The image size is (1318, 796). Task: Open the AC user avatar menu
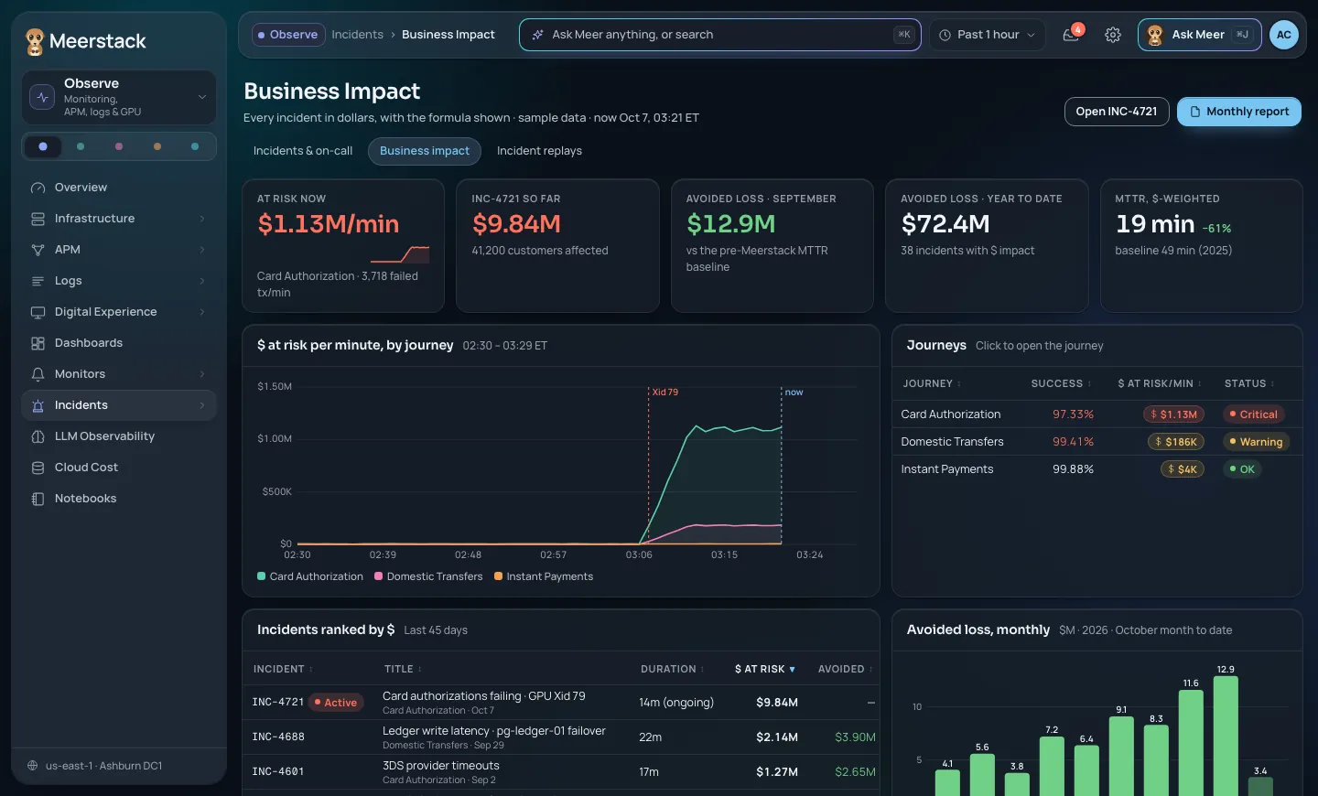1284,35
